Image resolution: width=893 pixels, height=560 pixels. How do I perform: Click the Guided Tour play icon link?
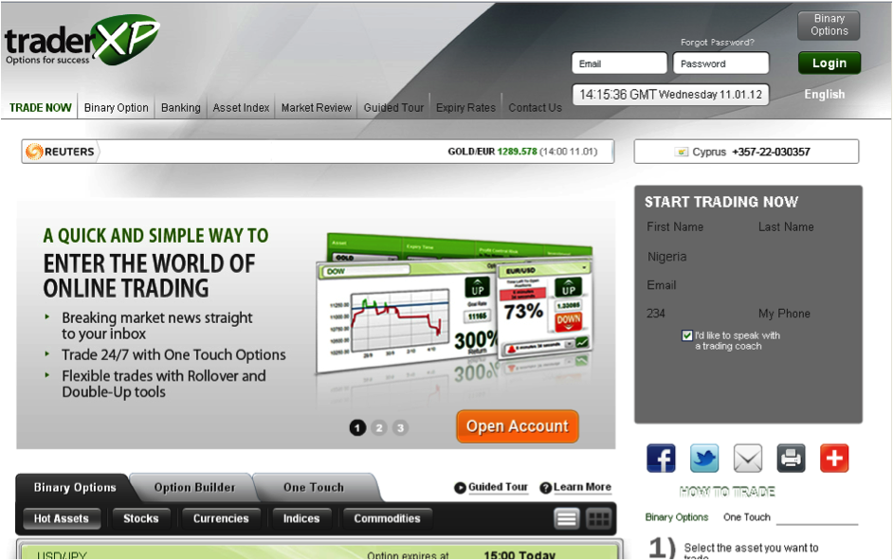(x=491, y=488)
